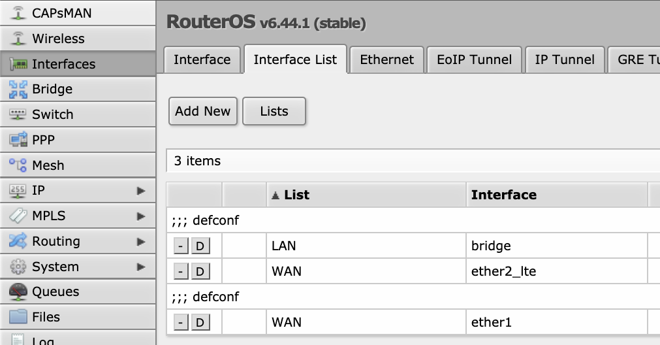The height and width of the screenshot is (345, 660).
Task: Disable the WAN ether1 entry
Action: pos(200,322)
